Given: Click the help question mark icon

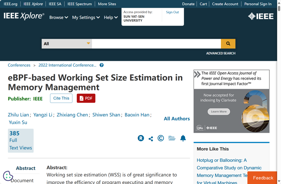Looking at the screenshot, I should [102, 65].
